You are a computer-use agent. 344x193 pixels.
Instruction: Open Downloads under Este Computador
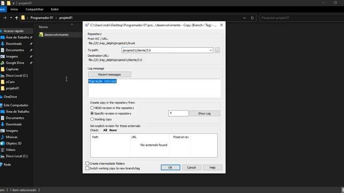pyautogui.click(x=13, y=124)
